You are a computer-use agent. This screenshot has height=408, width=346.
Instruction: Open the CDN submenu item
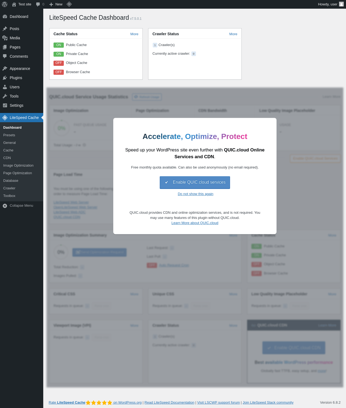[x=7, y=158]
